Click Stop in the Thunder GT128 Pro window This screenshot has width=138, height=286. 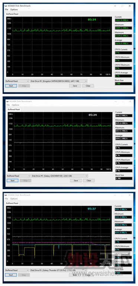[x=24, y=275]
